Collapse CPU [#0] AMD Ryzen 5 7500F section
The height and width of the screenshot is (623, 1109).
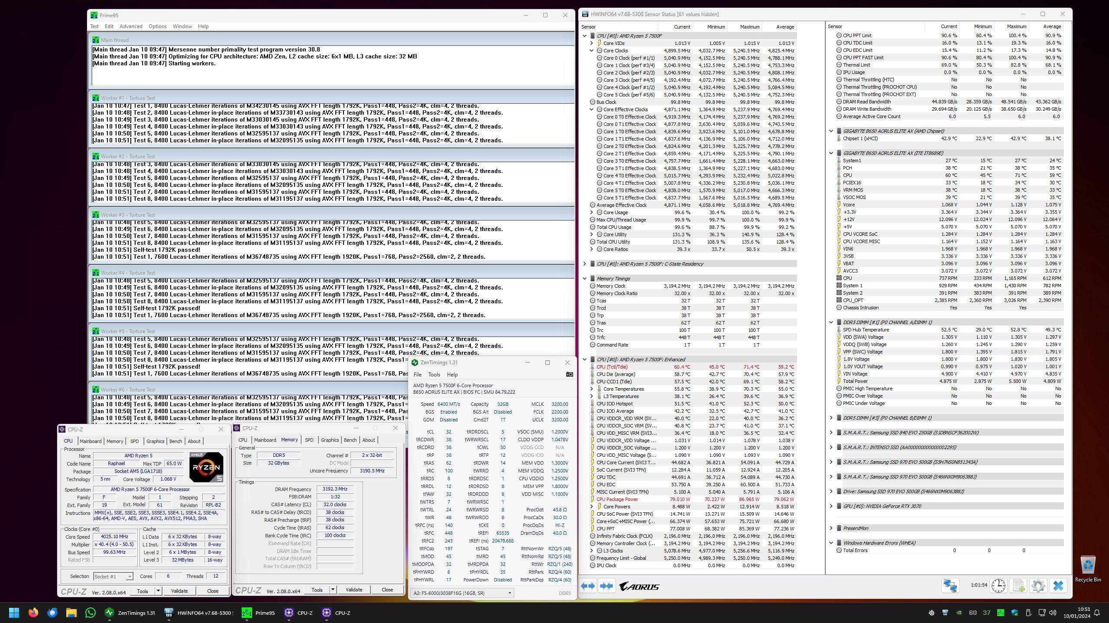coord(584,36)
